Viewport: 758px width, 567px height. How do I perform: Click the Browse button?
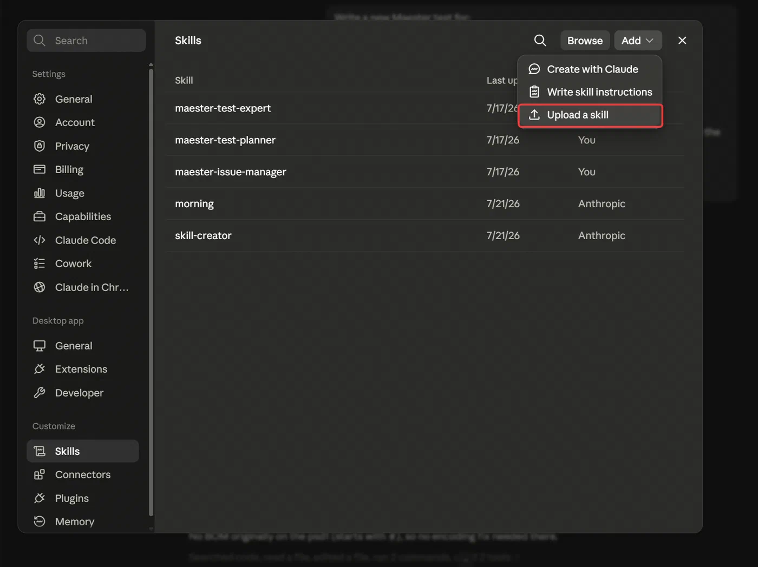click(585, 41)
